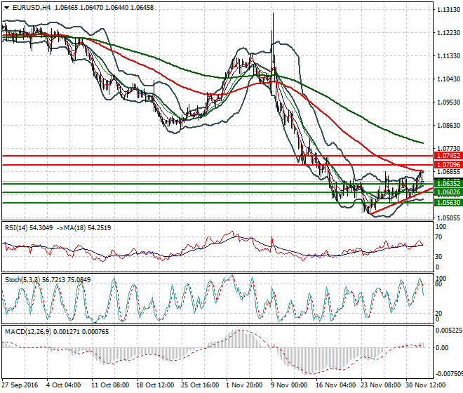Click the red 1.07096 price level label
463x393 pixels.
[448, 165]
